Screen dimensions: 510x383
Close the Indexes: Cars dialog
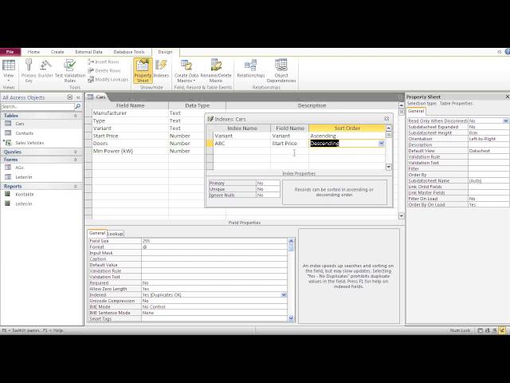(386, 119)
